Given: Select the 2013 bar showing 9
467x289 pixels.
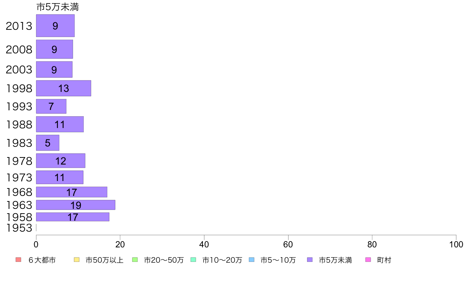Looking at the screenshot, I should [55, 26].
